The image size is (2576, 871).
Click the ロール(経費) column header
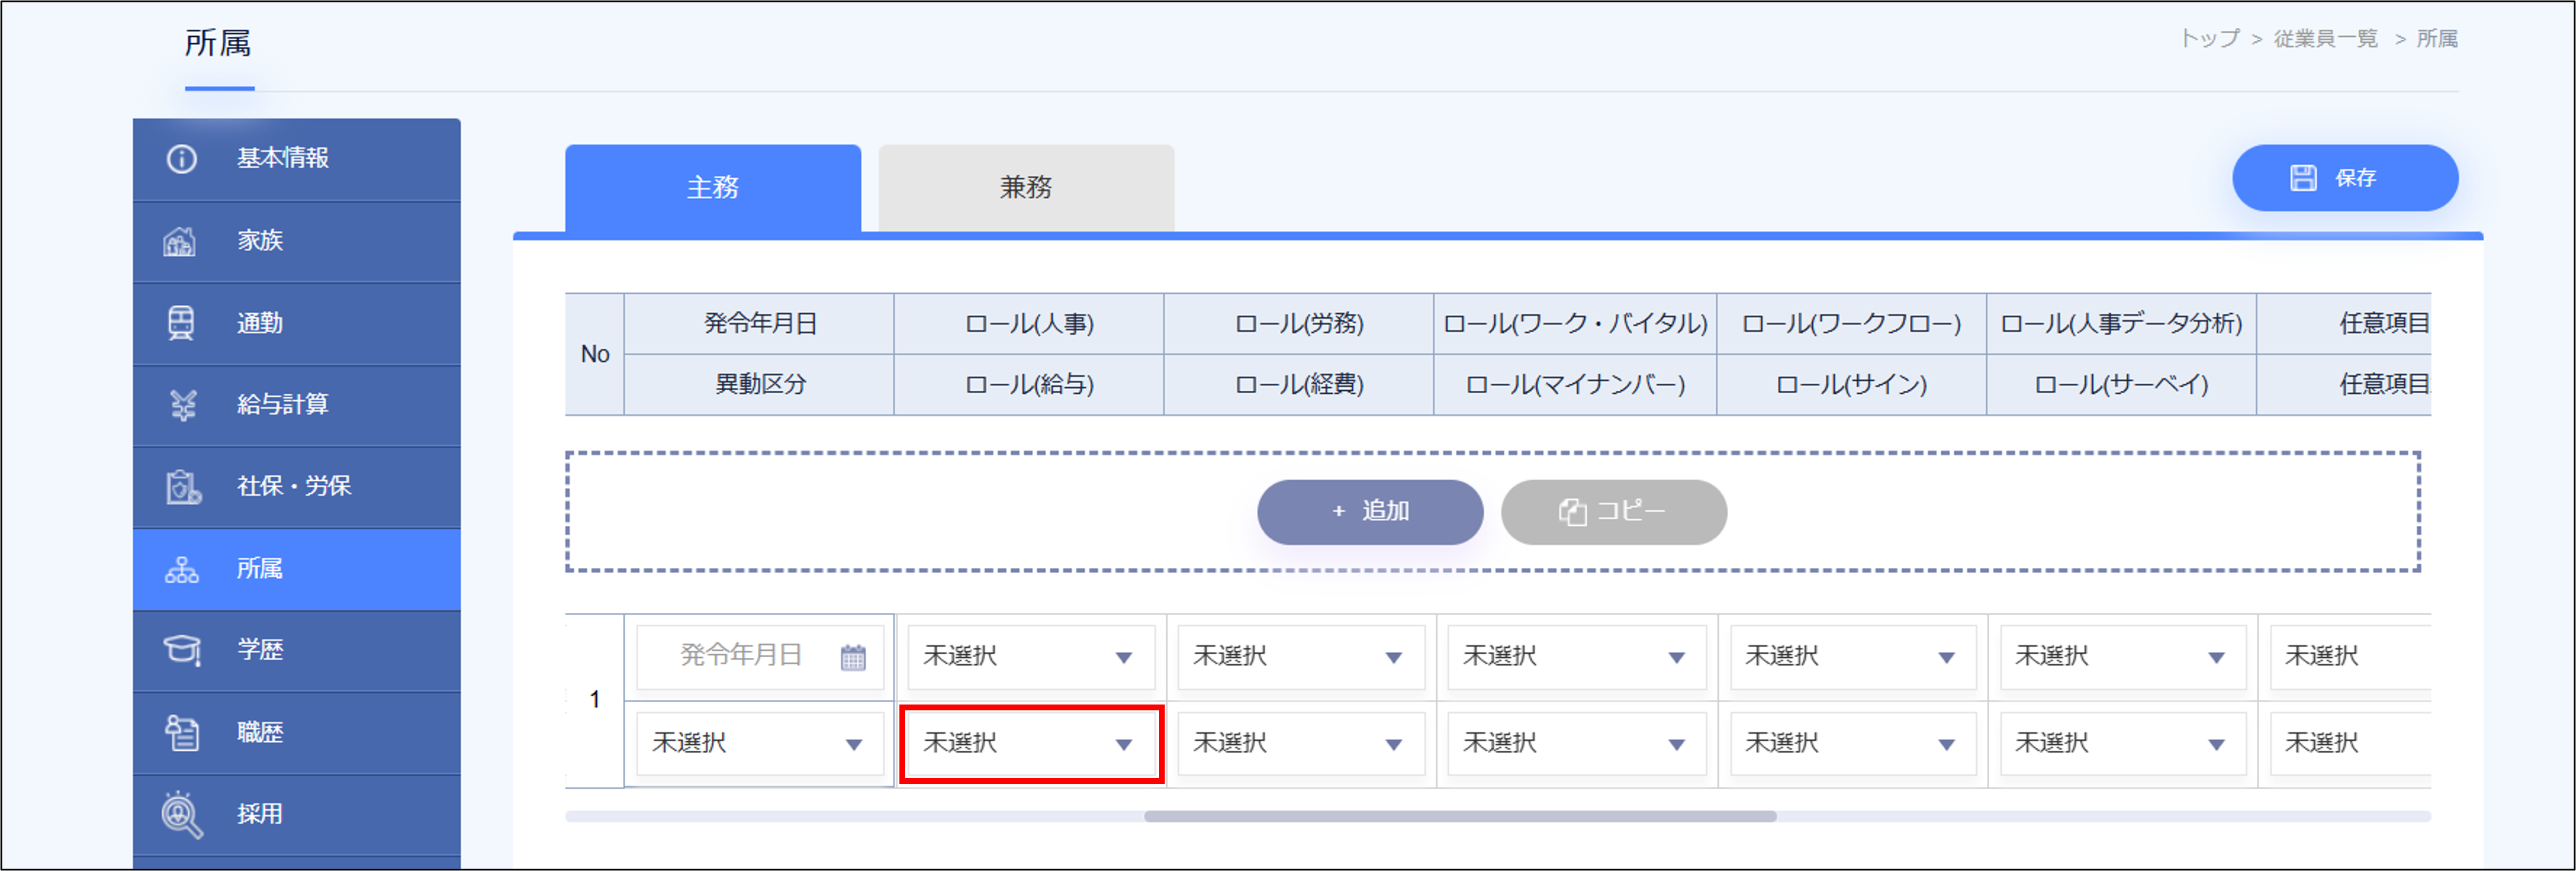pyautogui.click(x=1299, y=385)
